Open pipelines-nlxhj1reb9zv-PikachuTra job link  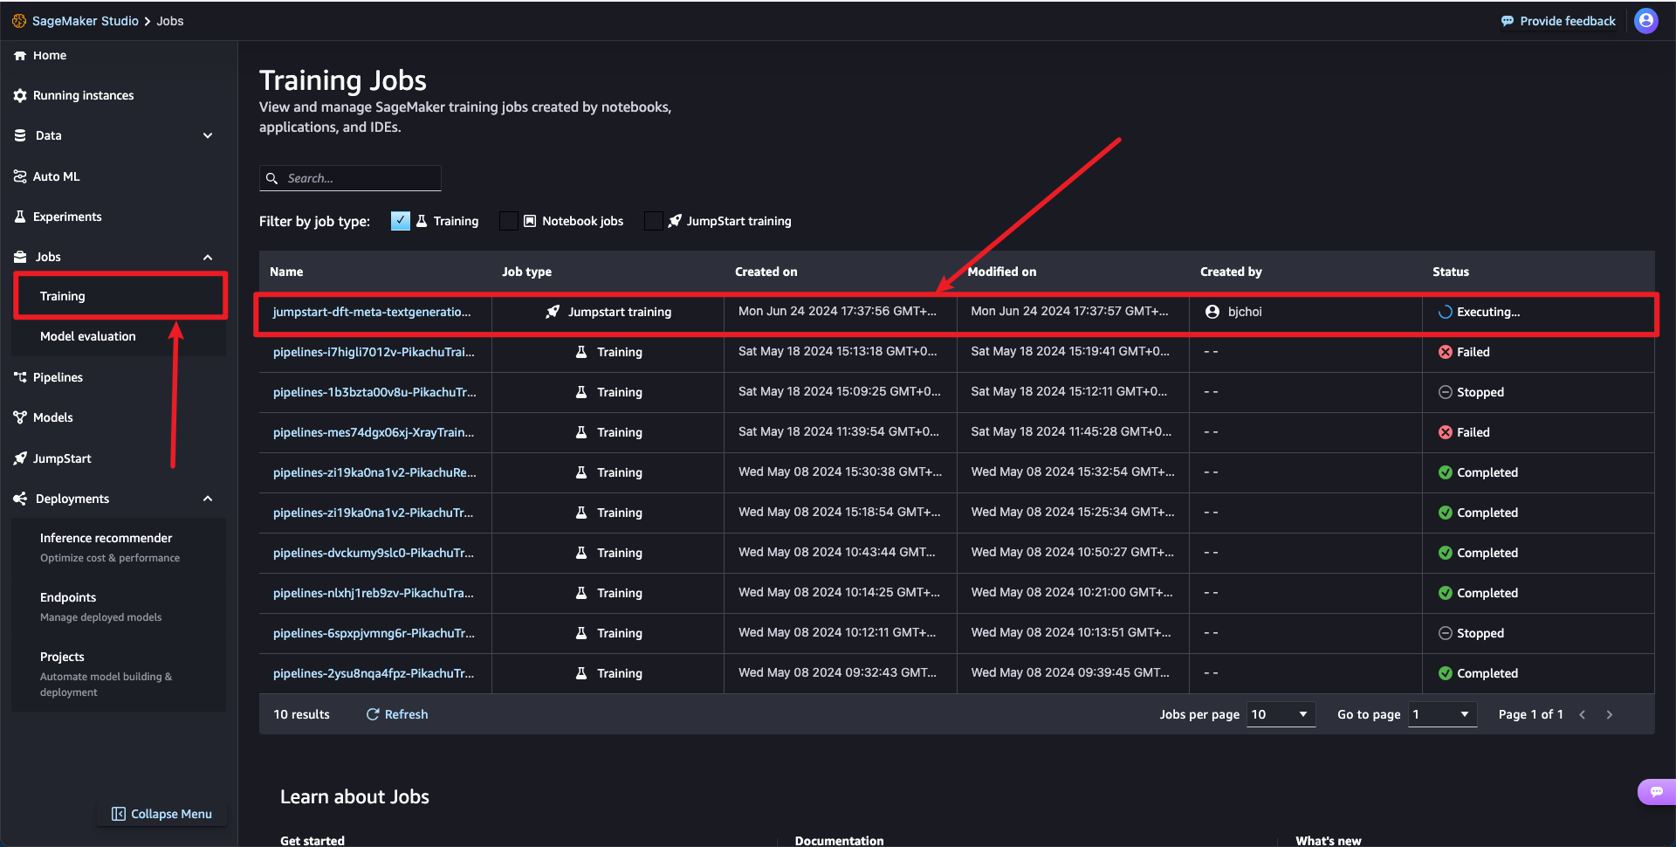pyautogui.click(x=374, y=593)
